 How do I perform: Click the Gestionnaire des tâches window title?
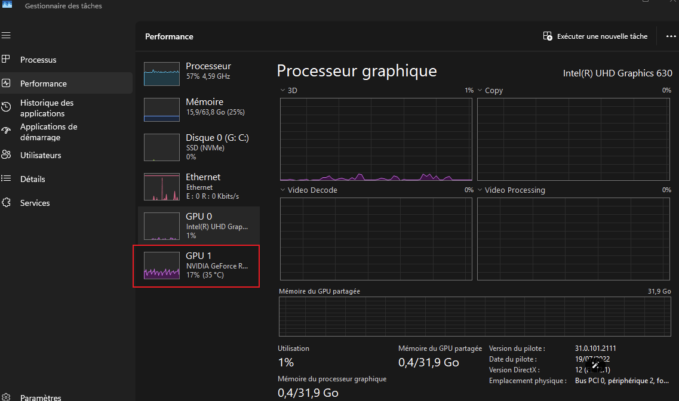tap(63, 6)
